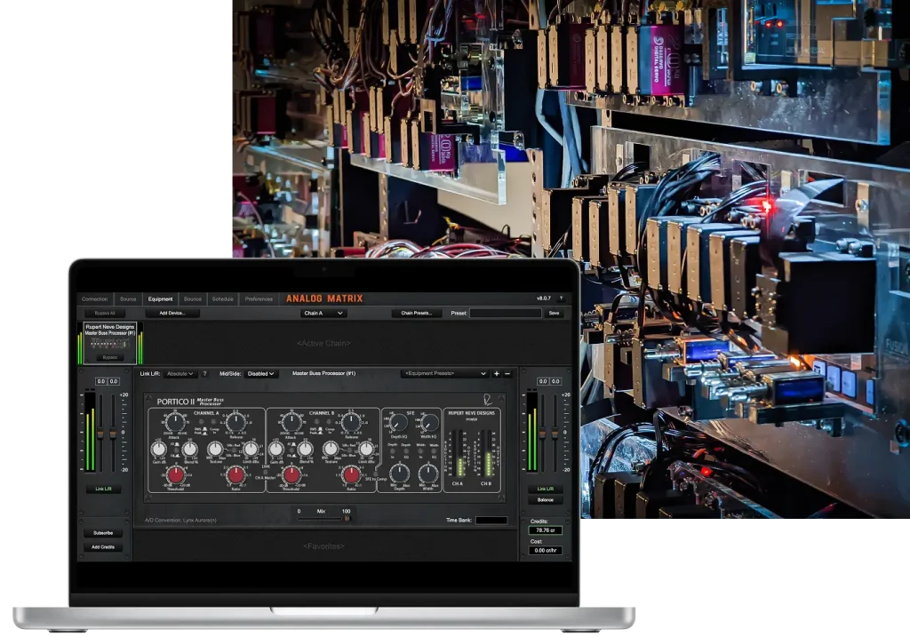Select the Equipment tab
The width and height of the screenshot is (910, 637).
[160, 299]
